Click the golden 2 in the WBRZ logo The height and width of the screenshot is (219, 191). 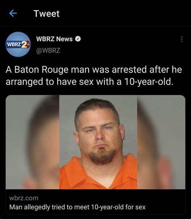(x=24, y=45)
